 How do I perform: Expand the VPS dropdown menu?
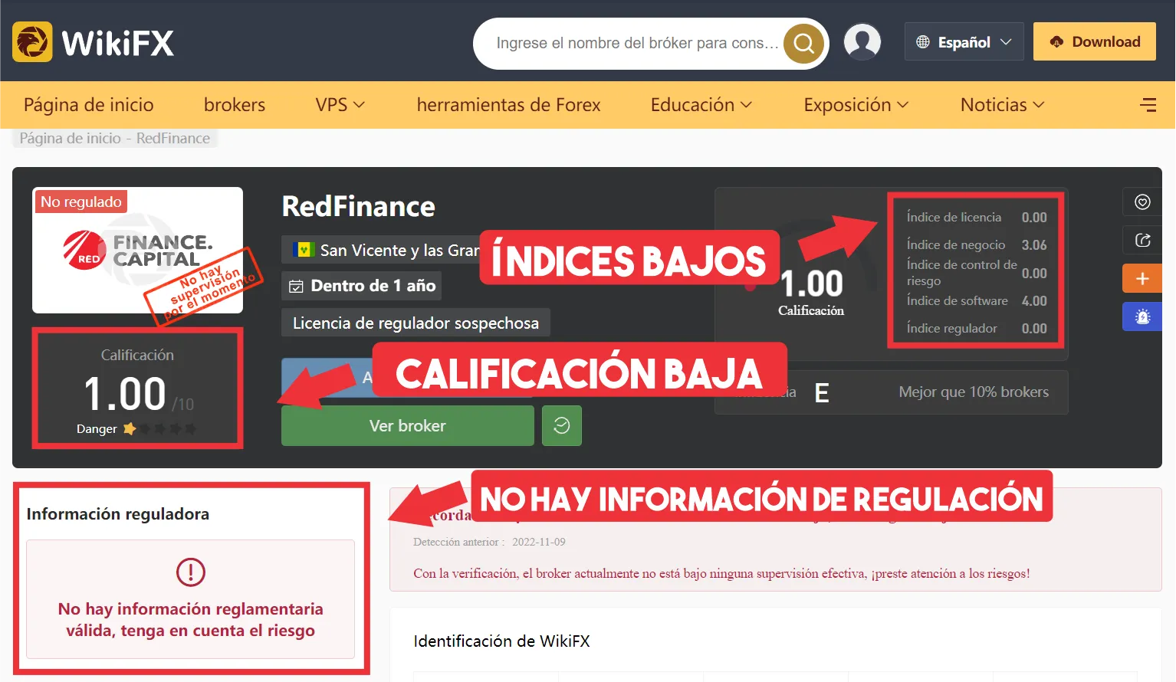pyautogui.click(x=340, y=105)
